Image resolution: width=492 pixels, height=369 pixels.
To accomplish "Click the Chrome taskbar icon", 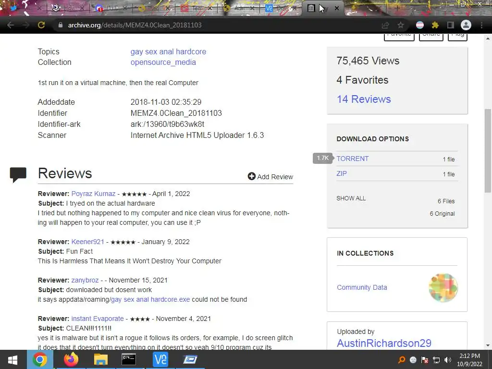I will pyautogui.click(x=40, y=359).
